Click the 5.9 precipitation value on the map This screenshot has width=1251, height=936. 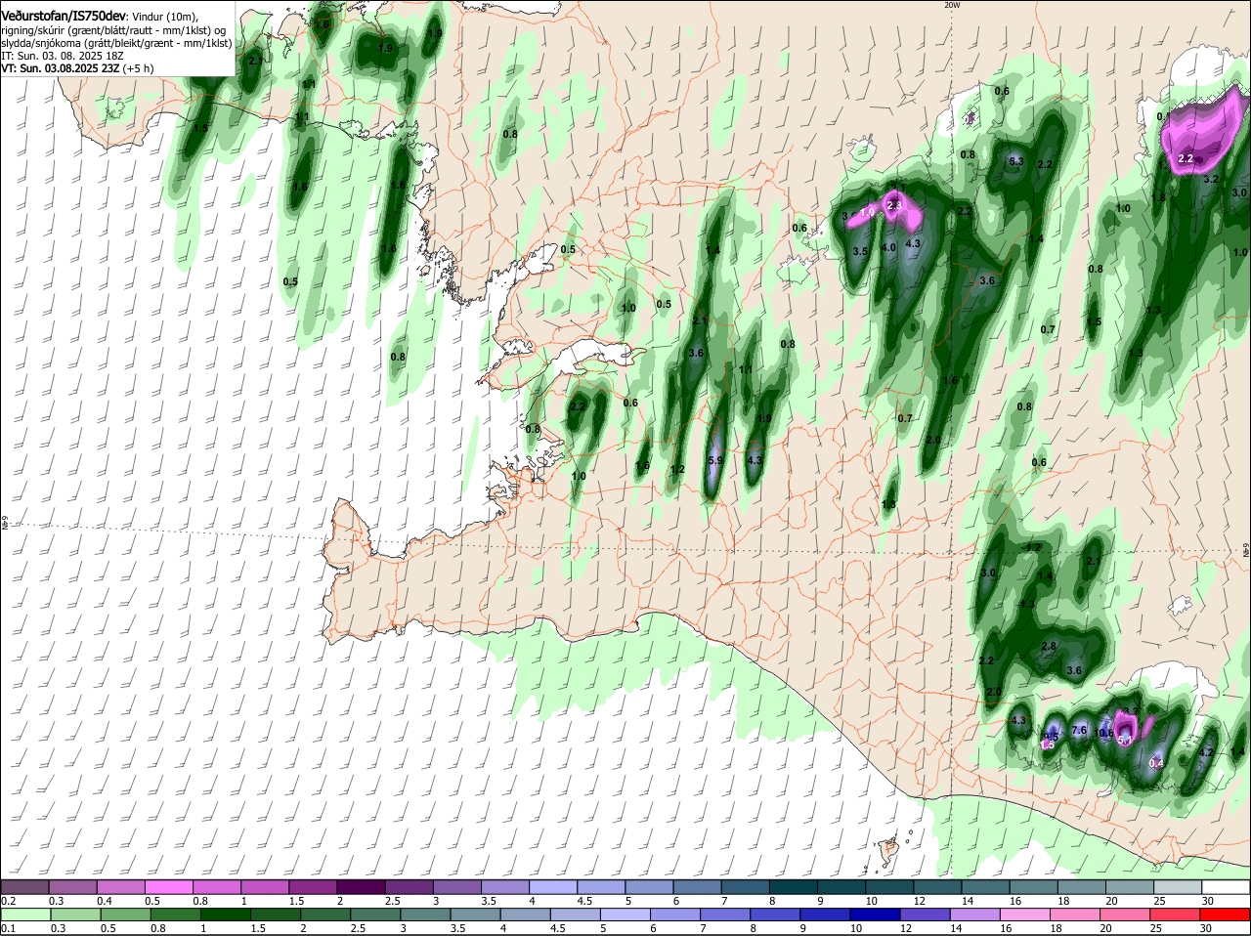[x=714, y=460]
